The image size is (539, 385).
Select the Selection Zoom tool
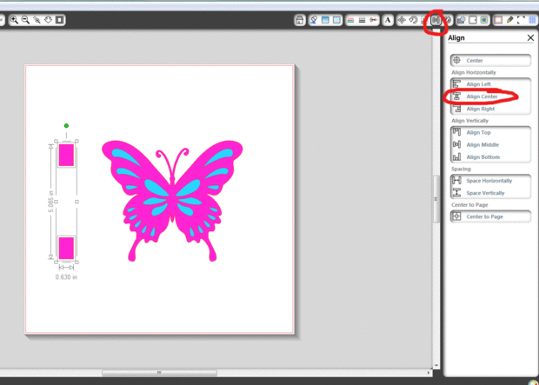[37, 20]
